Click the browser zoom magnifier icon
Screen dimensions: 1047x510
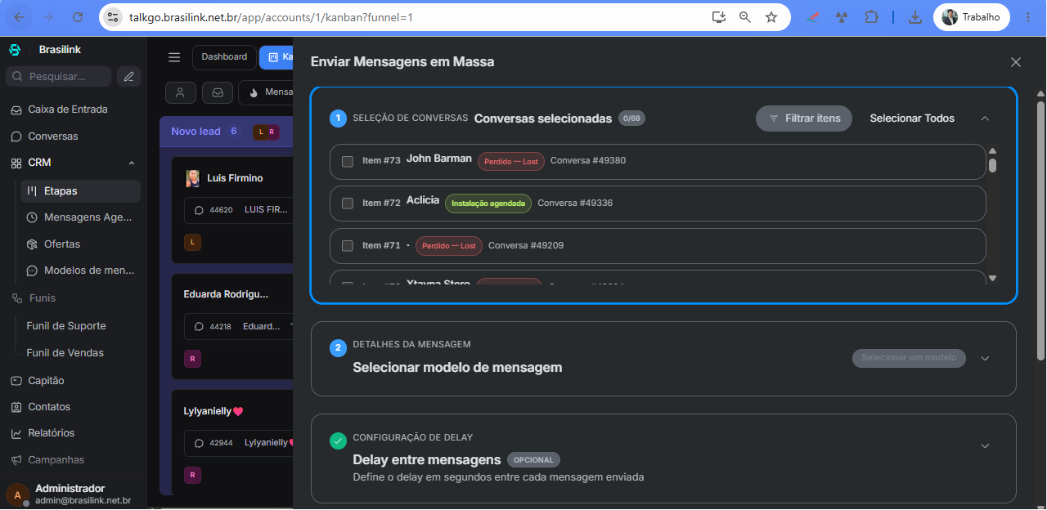tap(745, 16)
